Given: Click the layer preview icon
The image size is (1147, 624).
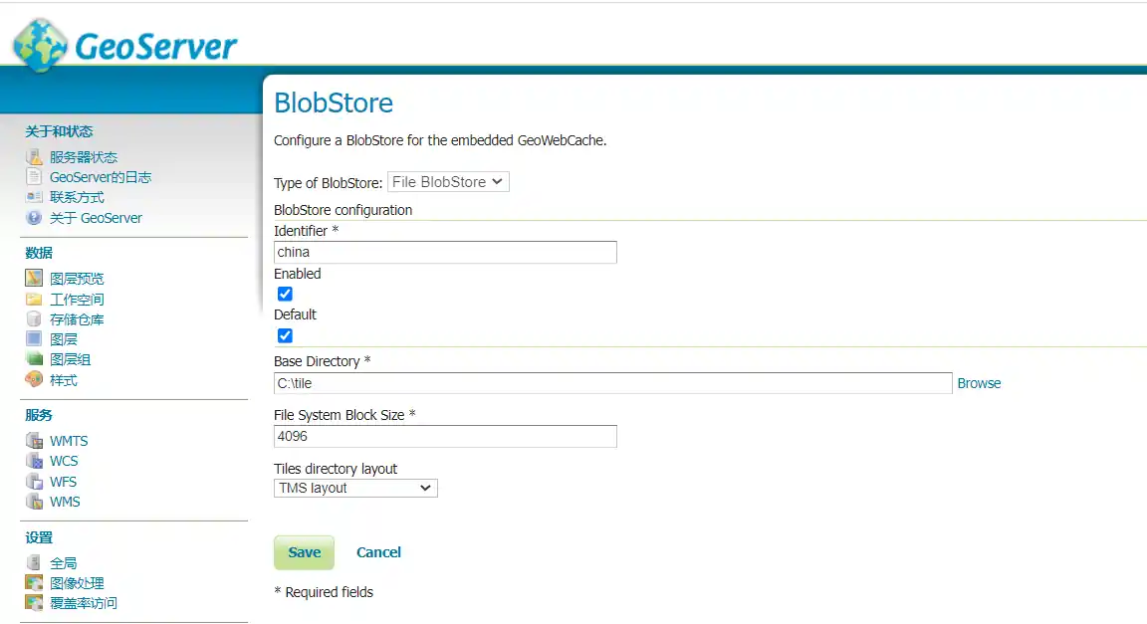Looking at the screenshot, I should 34,279.
